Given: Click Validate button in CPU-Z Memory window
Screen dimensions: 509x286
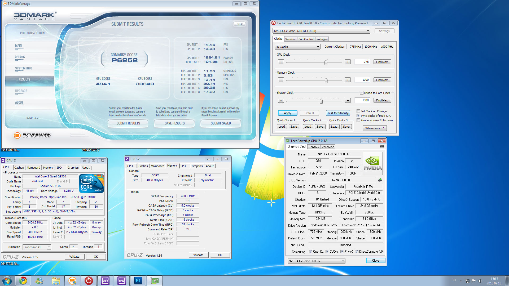Looking at the screenshot, I should tap(198, 255).
